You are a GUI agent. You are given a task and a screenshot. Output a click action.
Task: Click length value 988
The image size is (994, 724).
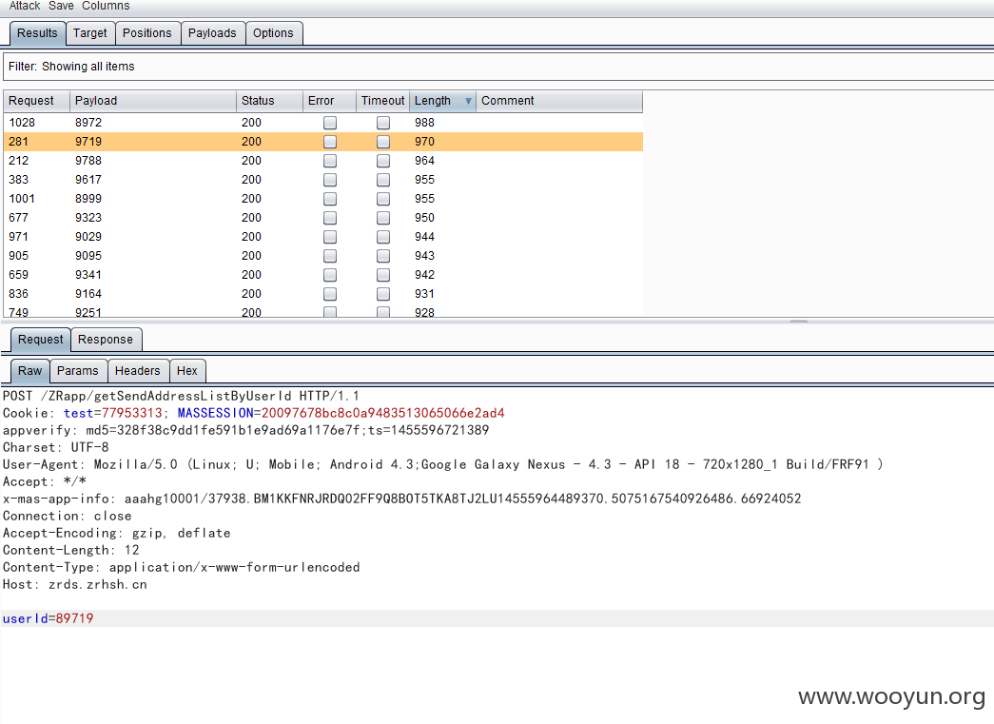[x=425, y=123]
